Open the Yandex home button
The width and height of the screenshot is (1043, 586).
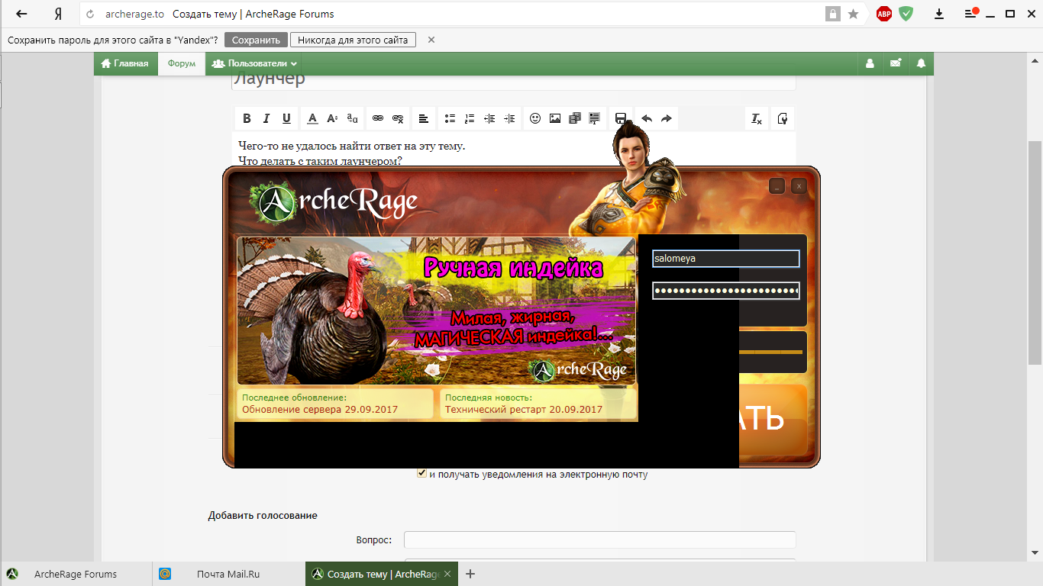point(57,14)
